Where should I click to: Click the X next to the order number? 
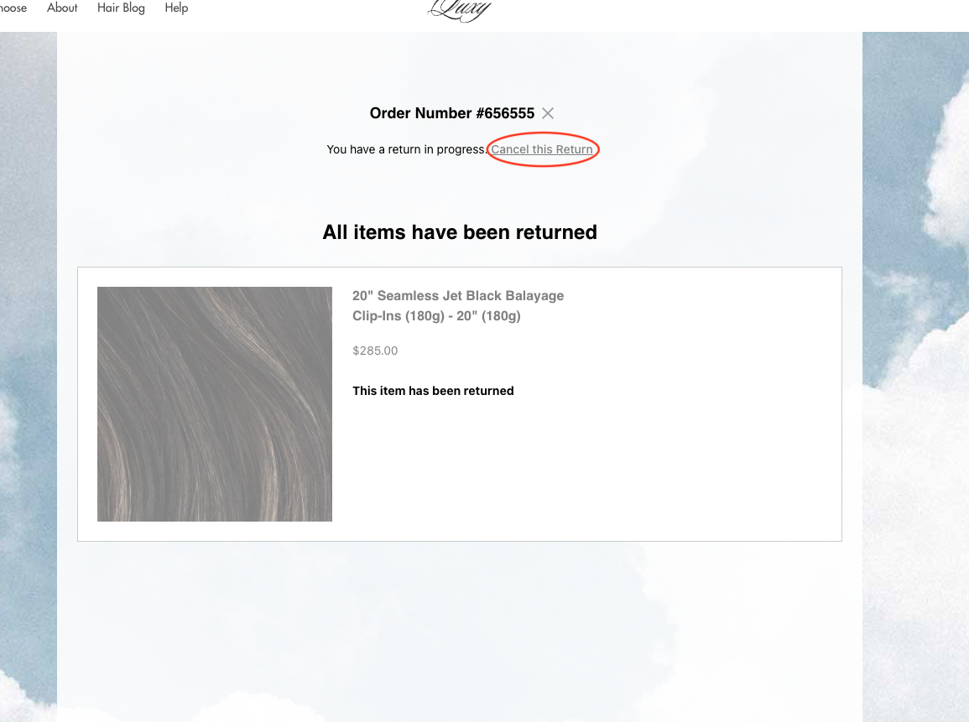coord(547,112)
